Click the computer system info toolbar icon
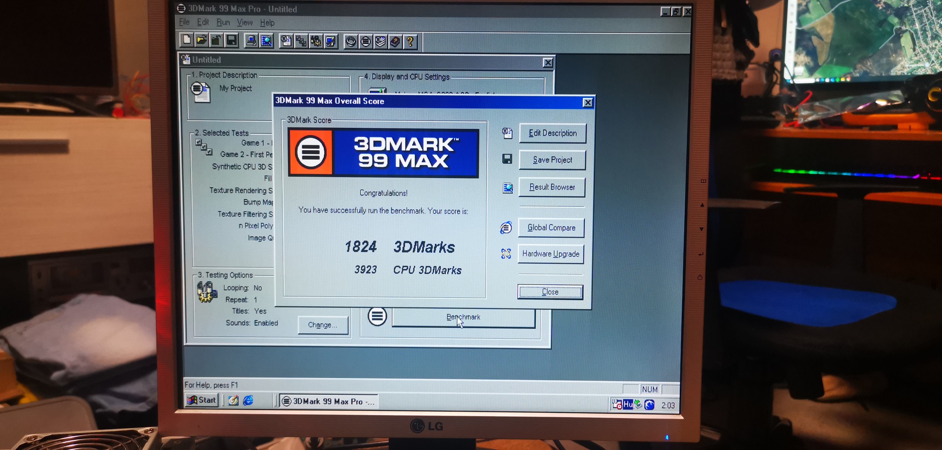Viewport: 942px width, 450px height. tap(251, 41)
